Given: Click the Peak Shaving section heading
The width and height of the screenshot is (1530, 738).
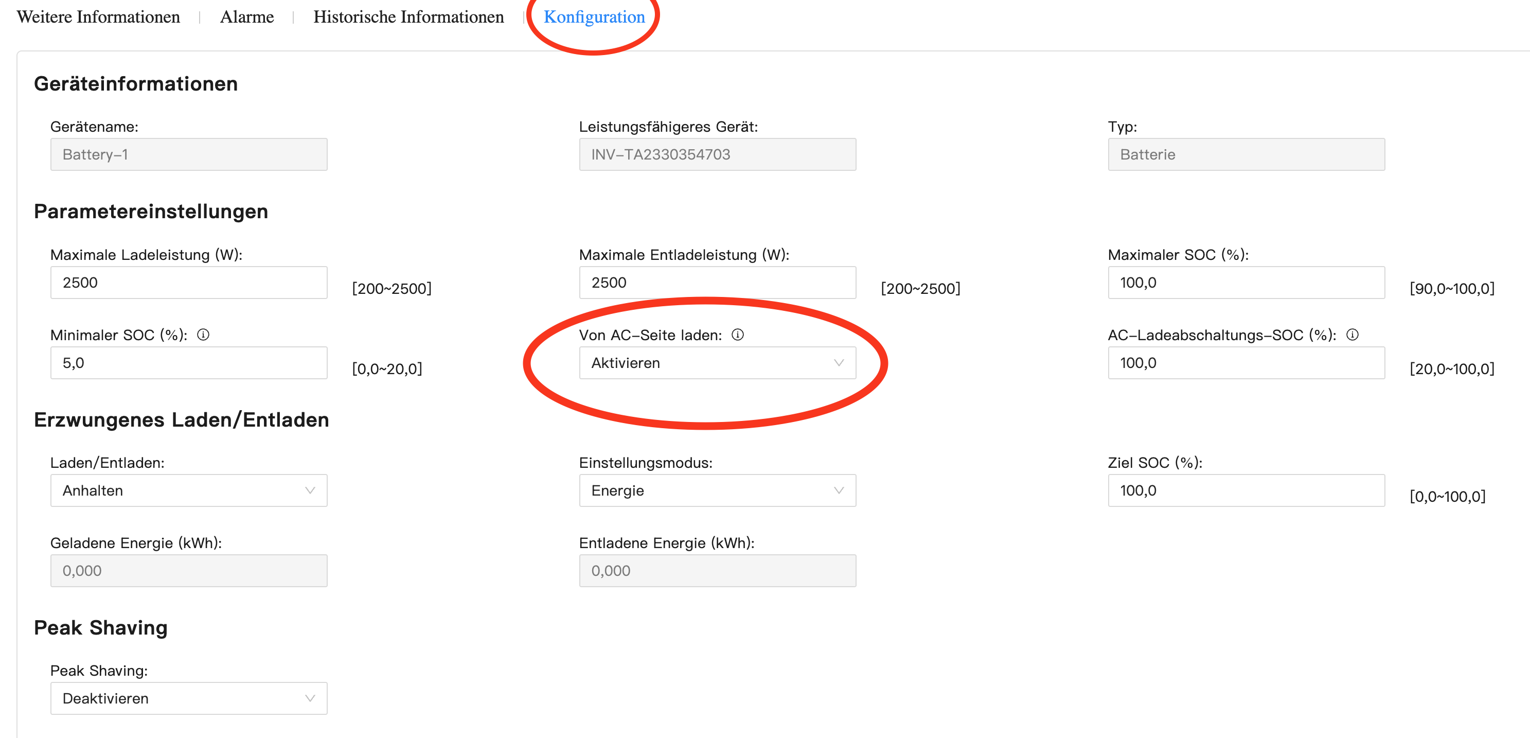Looking at the screenshot, I should (100, 627).
